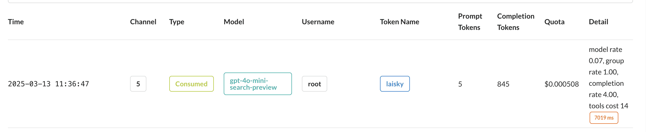Click the $0.000508 quota value
This screenshot has width=646, height=132.
[x=561, y=84]
